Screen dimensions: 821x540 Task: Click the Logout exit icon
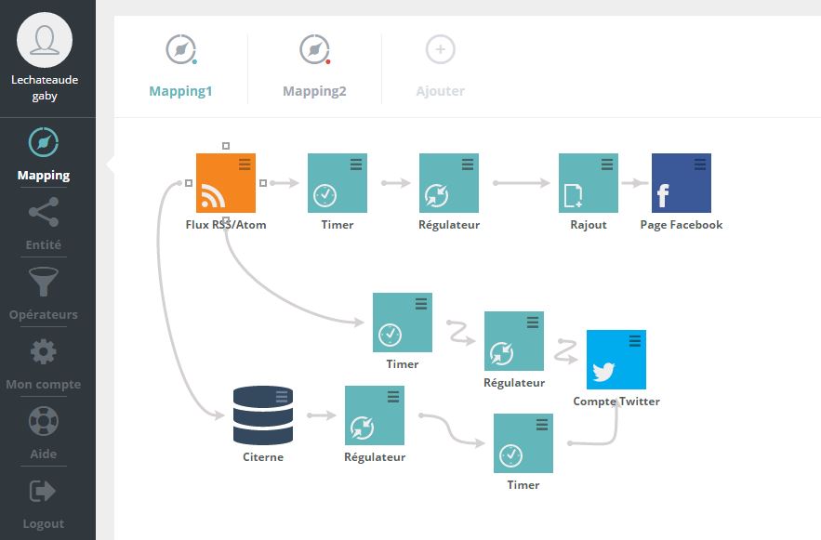point(43,491)
